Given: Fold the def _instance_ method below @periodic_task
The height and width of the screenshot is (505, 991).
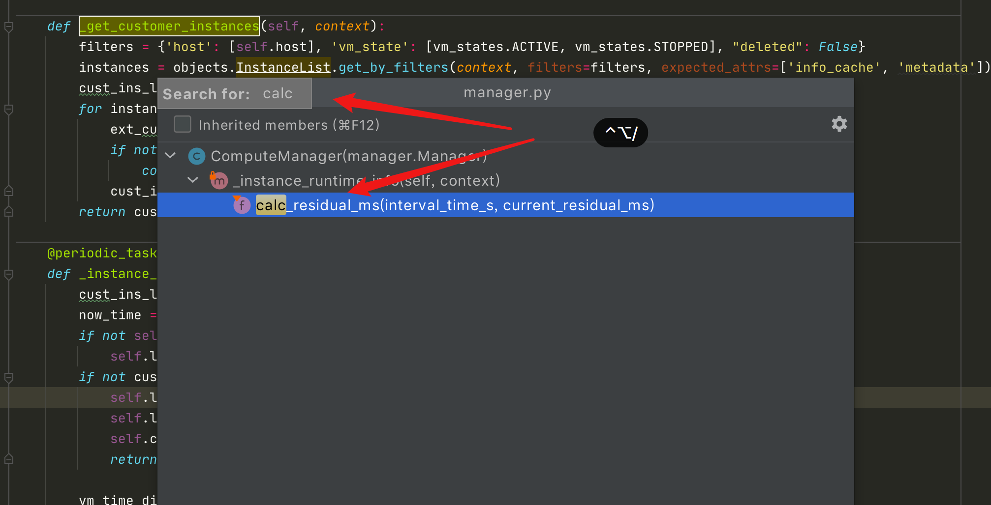Looking at the screenshot, I should point(9,274).
